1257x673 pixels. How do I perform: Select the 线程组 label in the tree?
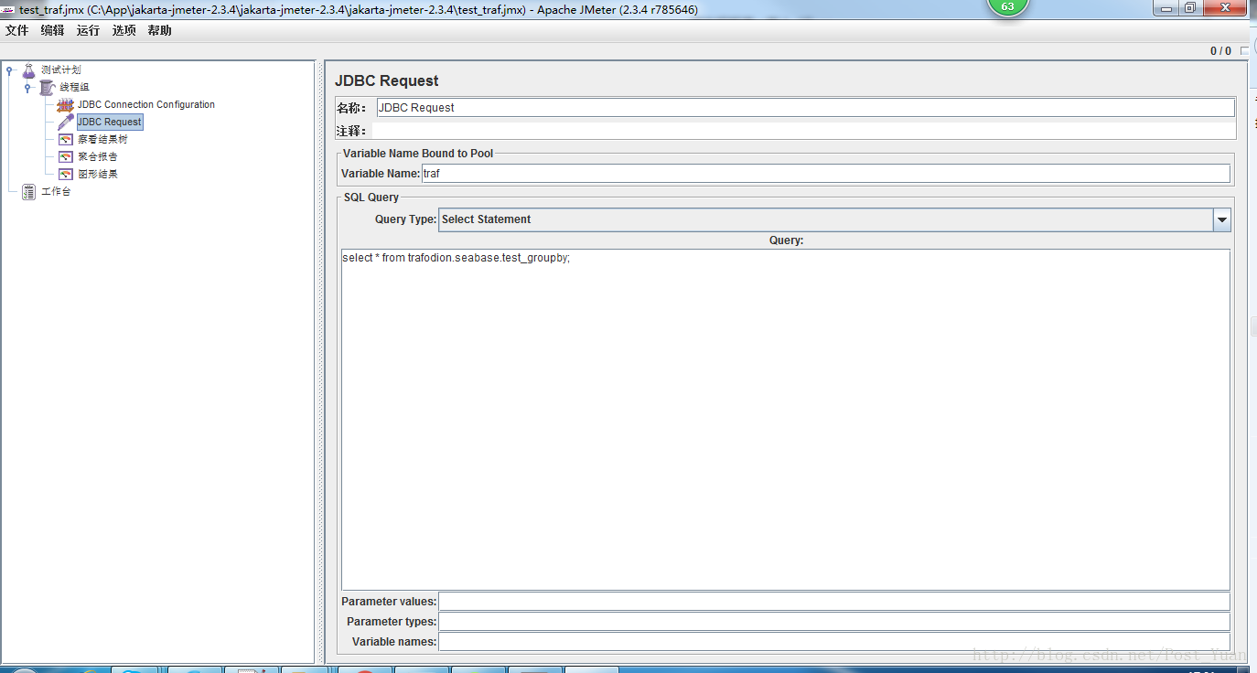75,87
